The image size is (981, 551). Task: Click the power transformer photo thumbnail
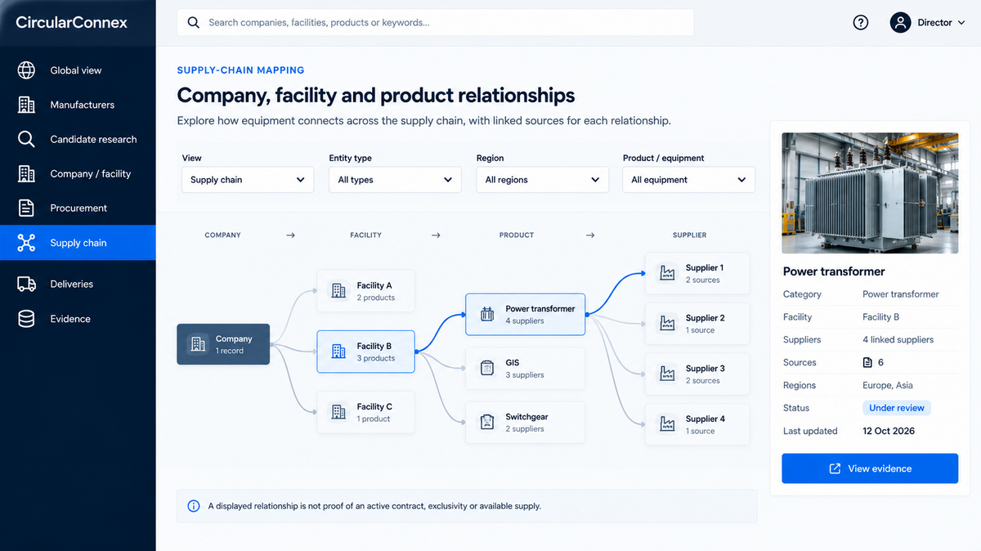tap(870, 193)
